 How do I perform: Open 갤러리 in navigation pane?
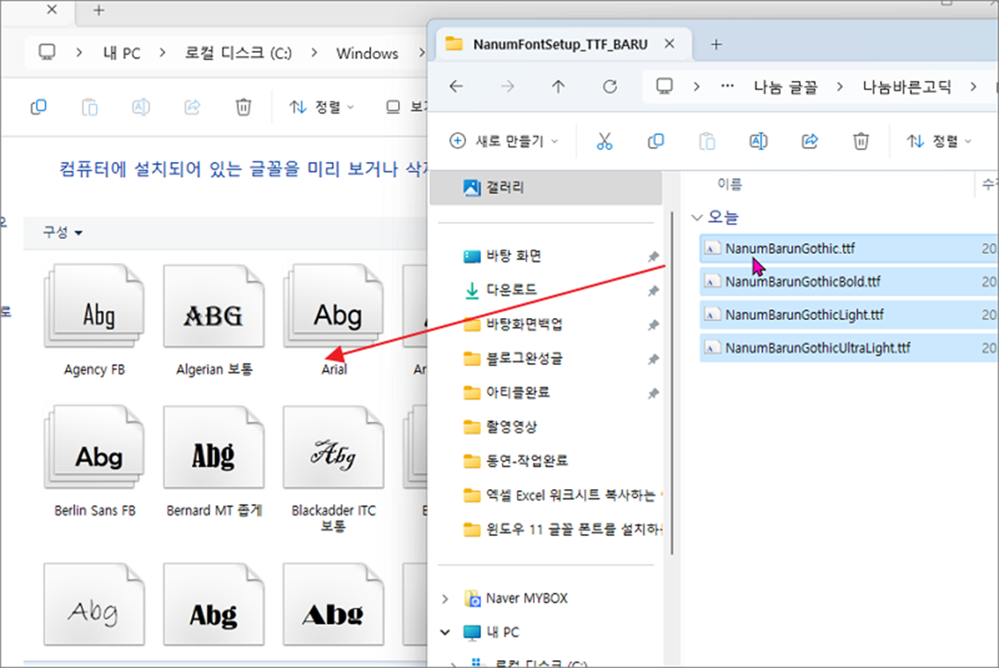click(x=546, y=188)
